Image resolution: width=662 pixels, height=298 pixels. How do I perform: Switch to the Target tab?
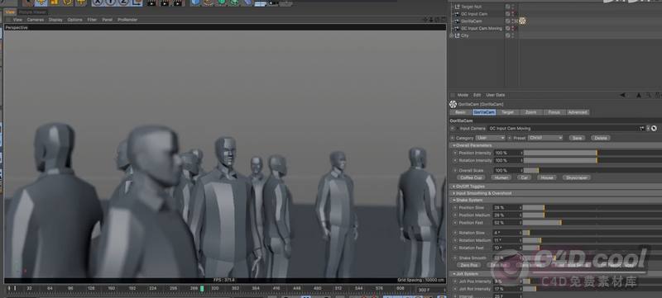click(x=507, y=112)
